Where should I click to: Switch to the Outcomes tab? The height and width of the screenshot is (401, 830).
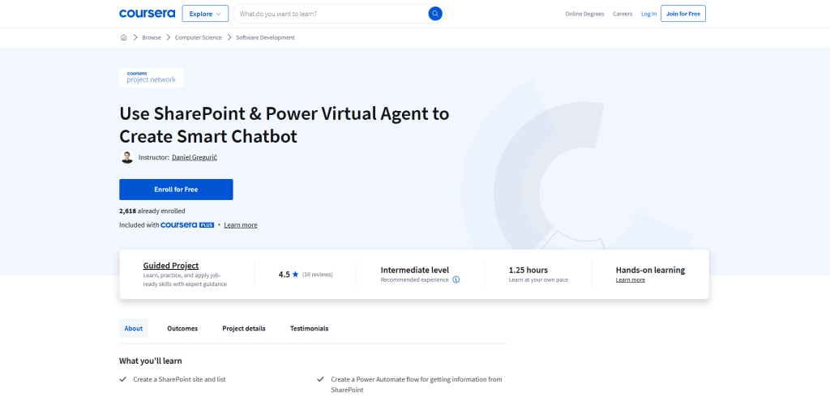[182, 329]
